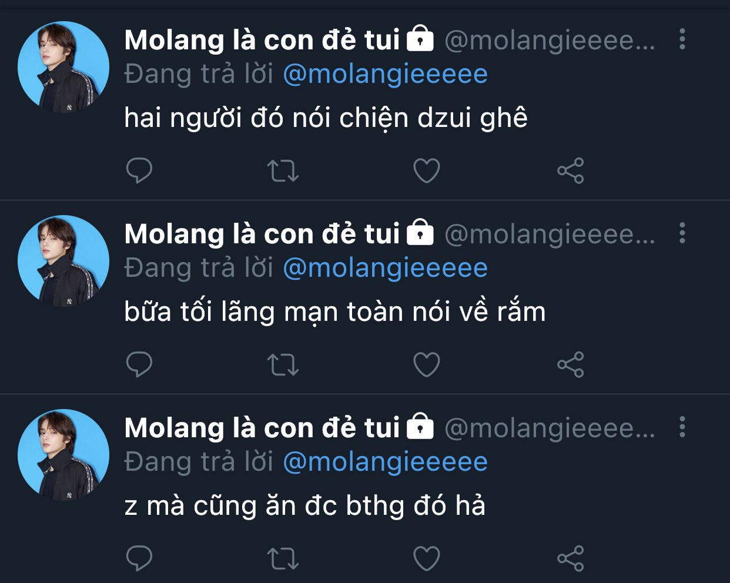730x583 pixels.
Task: Retweet the "z mà cũng ăn" tweet
Action: coord(283,558)
